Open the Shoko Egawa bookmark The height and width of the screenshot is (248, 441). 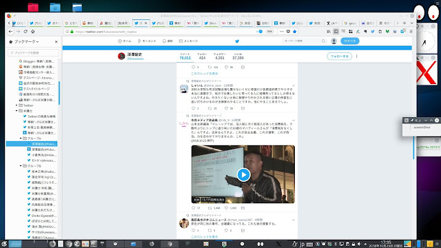41,216
